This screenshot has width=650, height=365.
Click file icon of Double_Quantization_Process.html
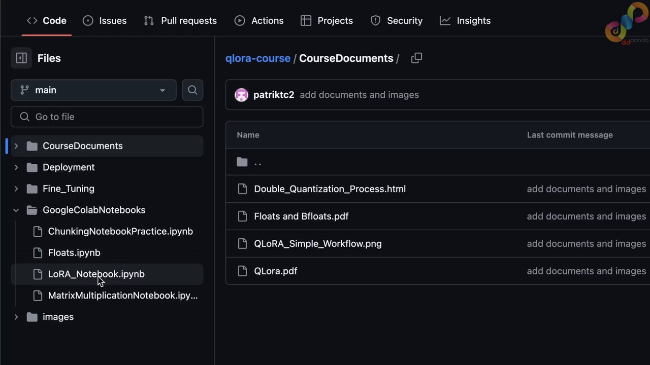point(242,189)
